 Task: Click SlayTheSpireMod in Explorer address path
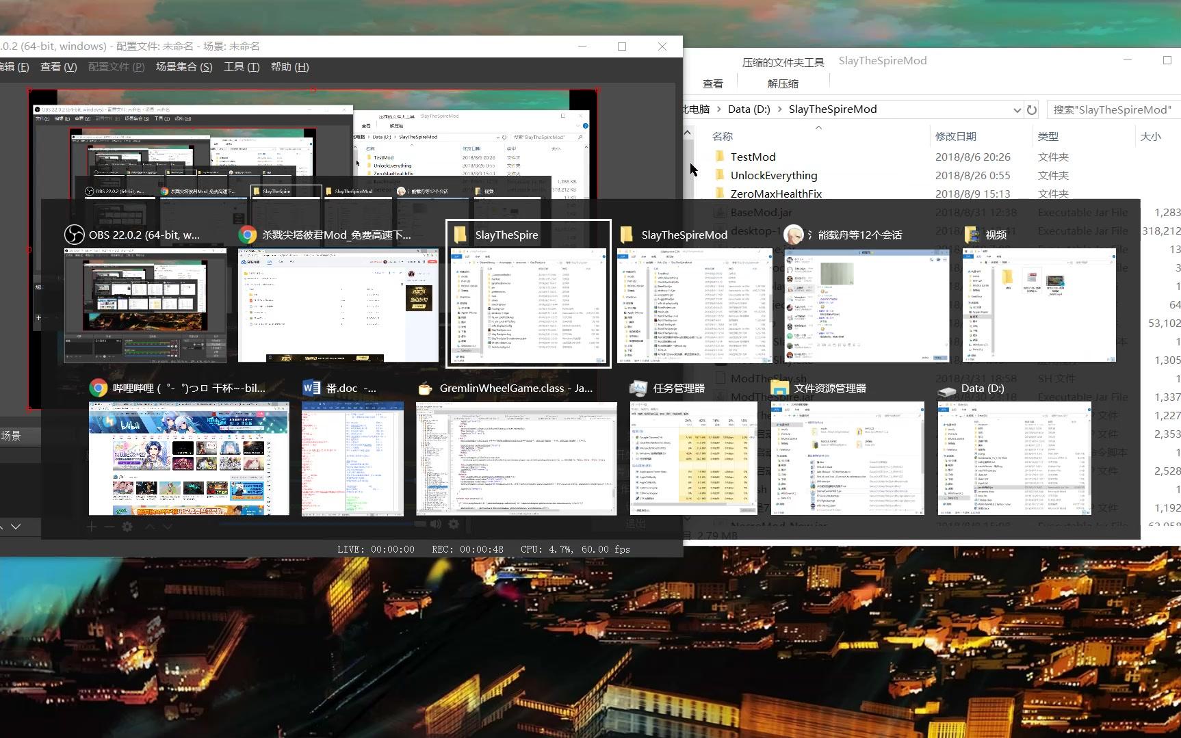833,109
